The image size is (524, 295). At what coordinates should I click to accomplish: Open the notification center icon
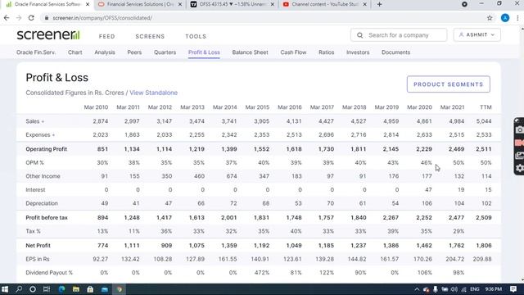[x=513, y=289]
